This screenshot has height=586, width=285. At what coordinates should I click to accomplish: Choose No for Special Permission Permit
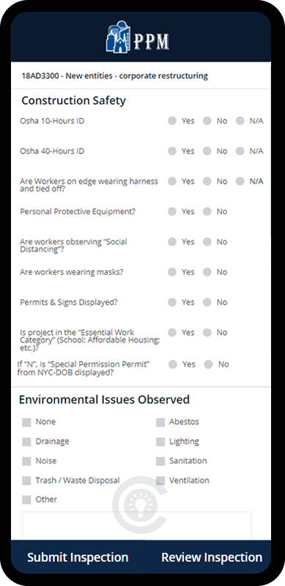(x=208, y=365)
